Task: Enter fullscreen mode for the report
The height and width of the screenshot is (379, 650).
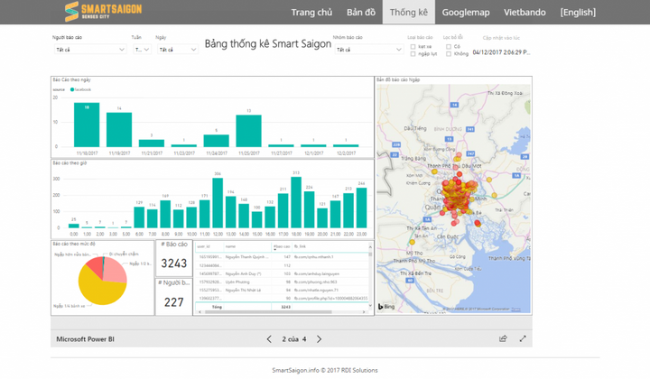Action: click(x=523, y=339)
